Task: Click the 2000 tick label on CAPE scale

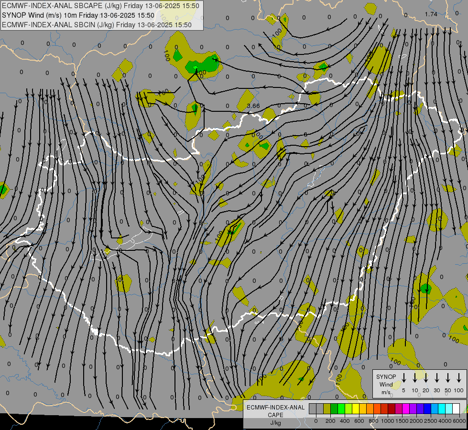Action: (x=416, y=421)
